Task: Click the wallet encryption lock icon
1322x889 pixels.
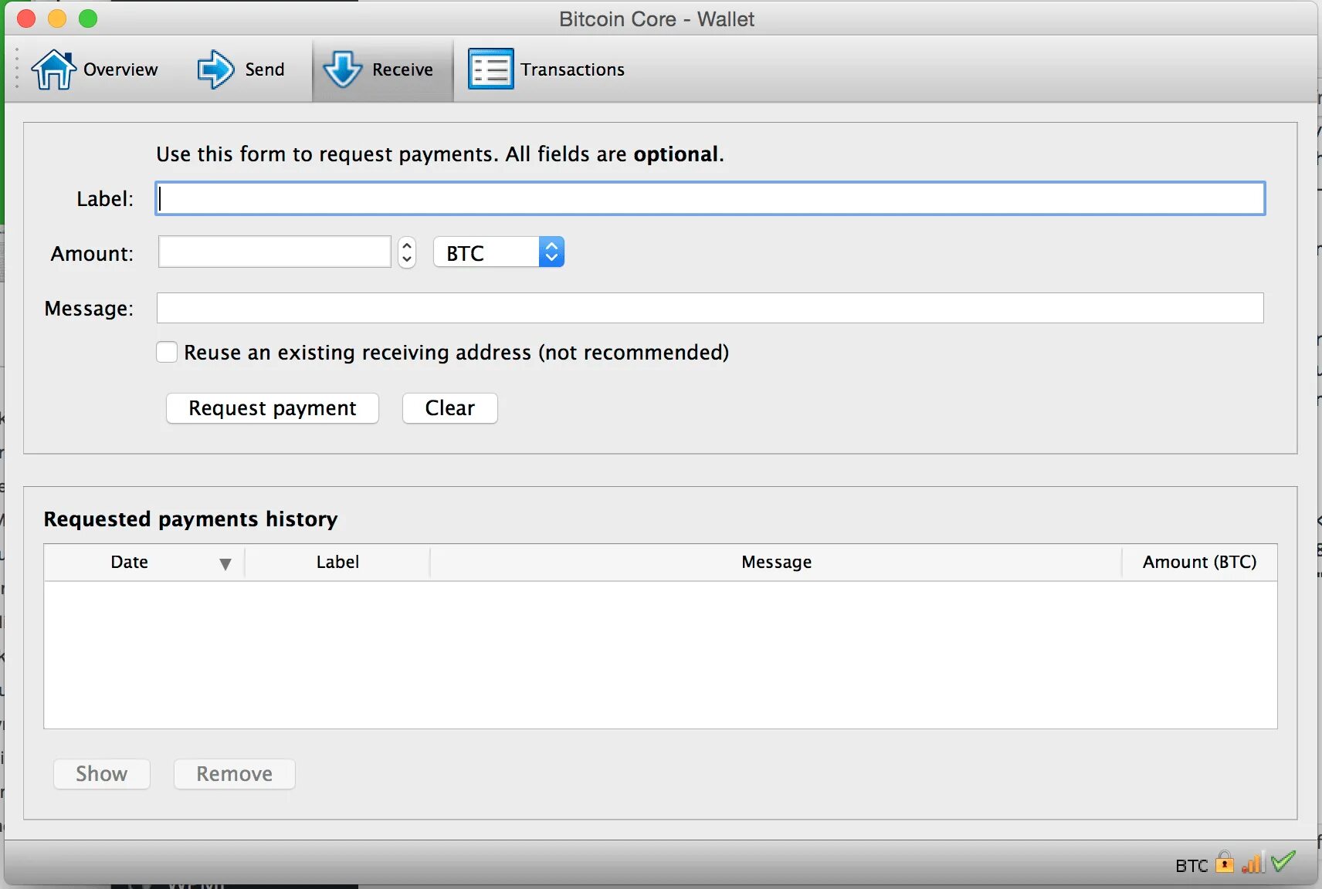Action: click(x=1225, y=862)
